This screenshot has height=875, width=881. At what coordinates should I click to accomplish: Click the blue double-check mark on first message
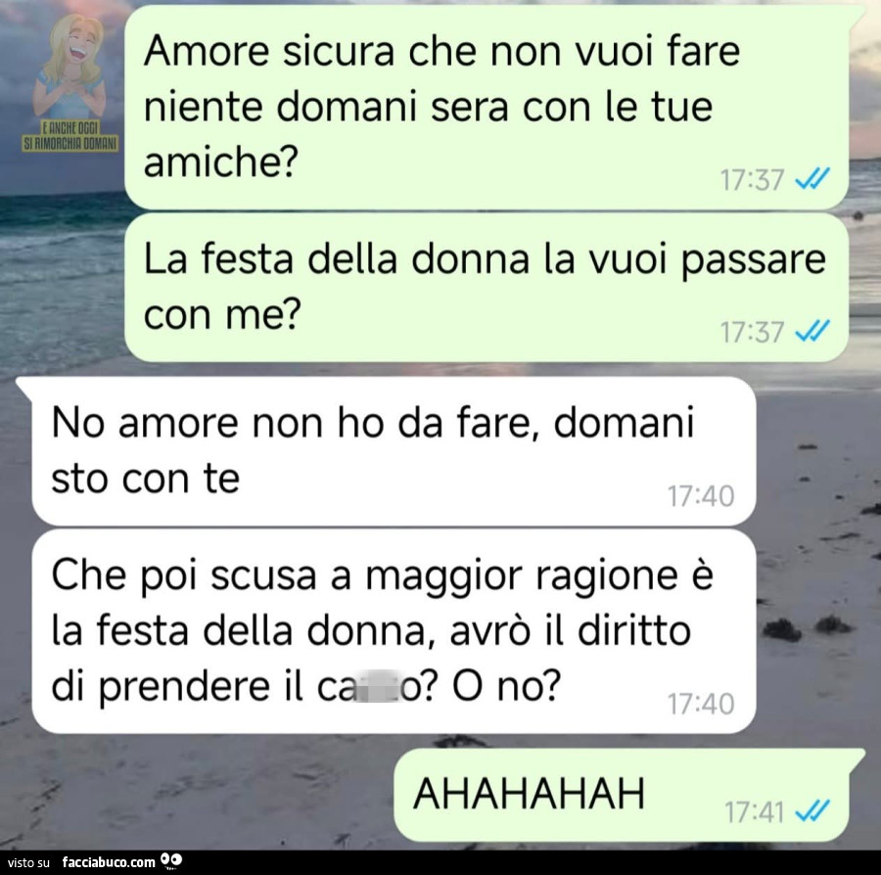812,180
